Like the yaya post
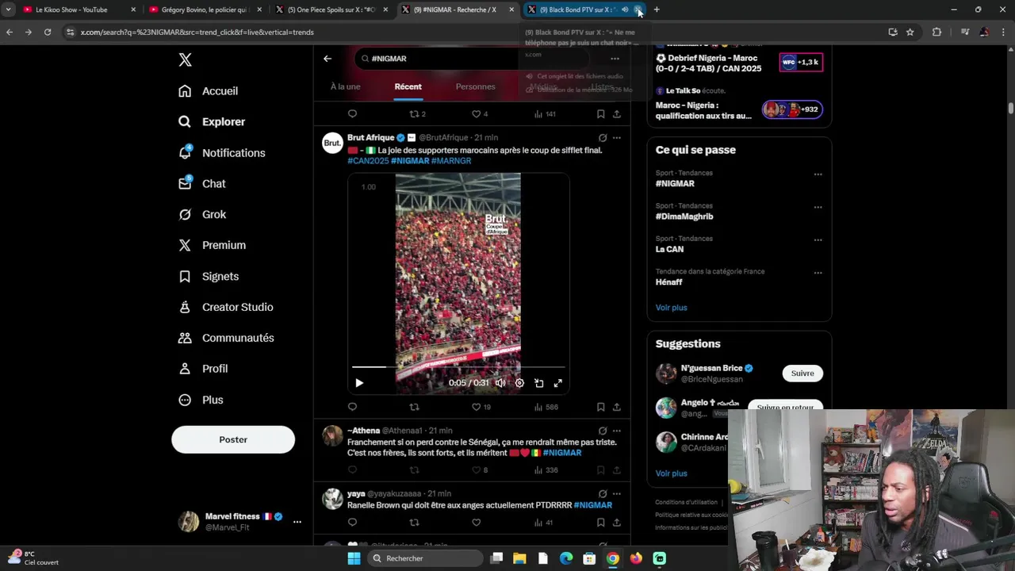Image resolution: width=1015 pixels, height=571 pixels. click(x=476, y=523)
